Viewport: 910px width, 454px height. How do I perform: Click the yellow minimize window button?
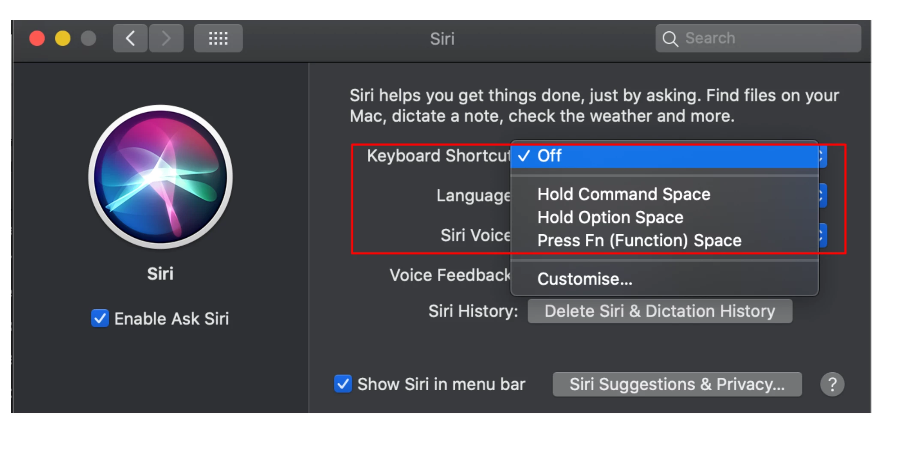click(x=63, y=39)
